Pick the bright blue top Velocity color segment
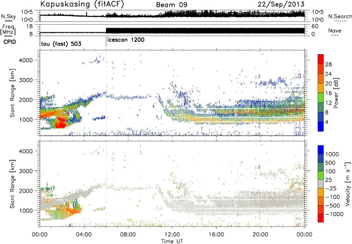352x244 pixels. click(321, 150)
